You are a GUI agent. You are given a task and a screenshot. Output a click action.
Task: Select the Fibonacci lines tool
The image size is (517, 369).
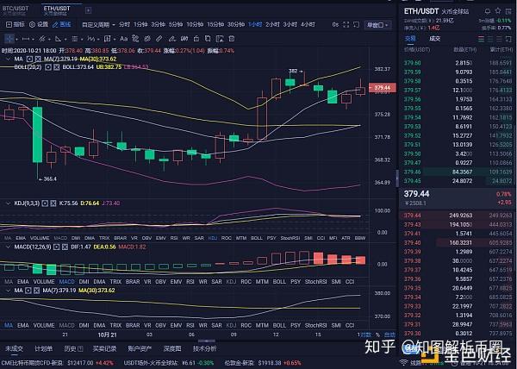tap(74, 39)
